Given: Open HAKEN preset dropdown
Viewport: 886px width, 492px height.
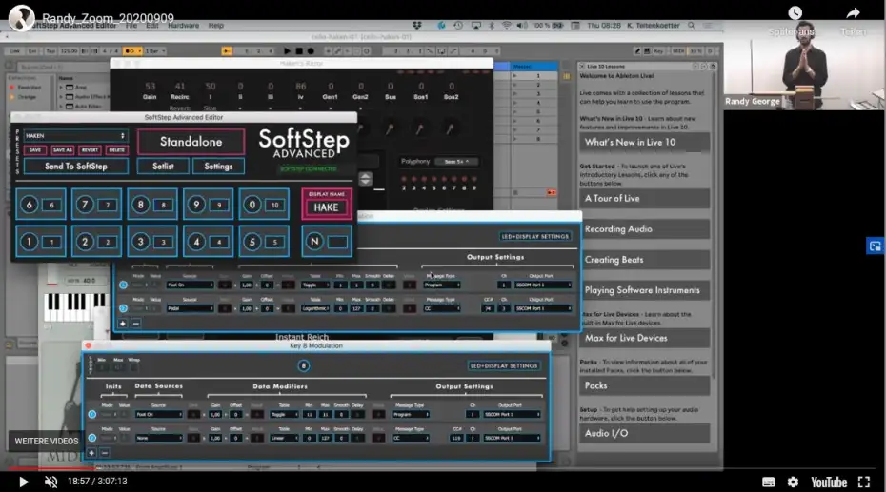Looking at the screenshot, I should 75,136.
